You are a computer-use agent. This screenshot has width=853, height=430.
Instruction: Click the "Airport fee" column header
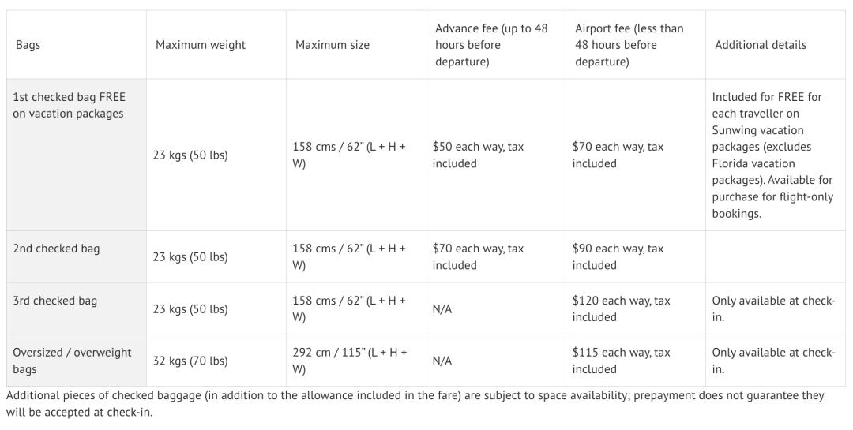point(629,45)
